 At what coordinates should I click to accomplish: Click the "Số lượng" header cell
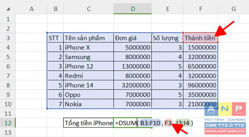tap(167, 38)
